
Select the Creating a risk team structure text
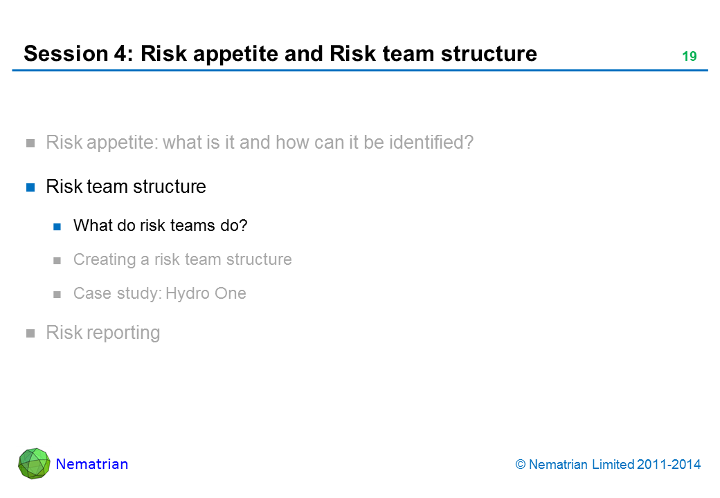point(182,259)
